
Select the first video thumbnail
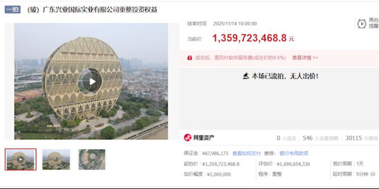[21, 159]
